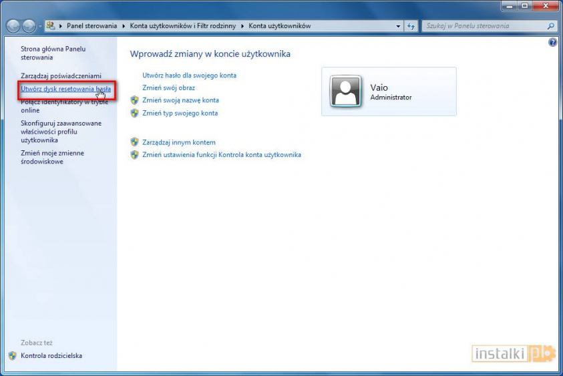Click the Back navigation arrow button
The width and height of the screenshot is (563, 376).
[x=13, y=26]
